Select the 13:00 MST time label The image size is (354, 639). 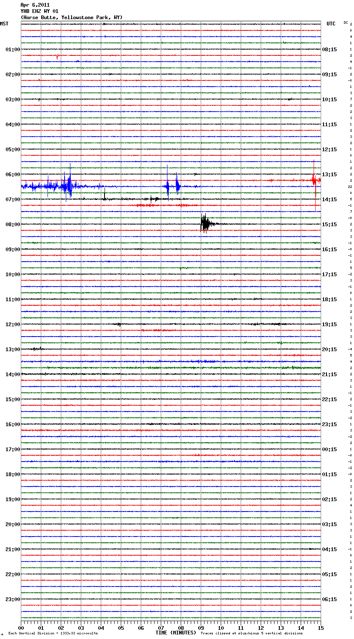coord(13,349)
